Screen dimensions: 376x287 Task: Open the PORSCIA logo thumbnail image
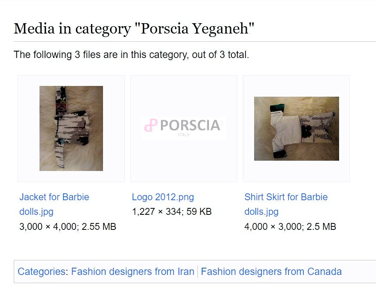pos(184,128)
